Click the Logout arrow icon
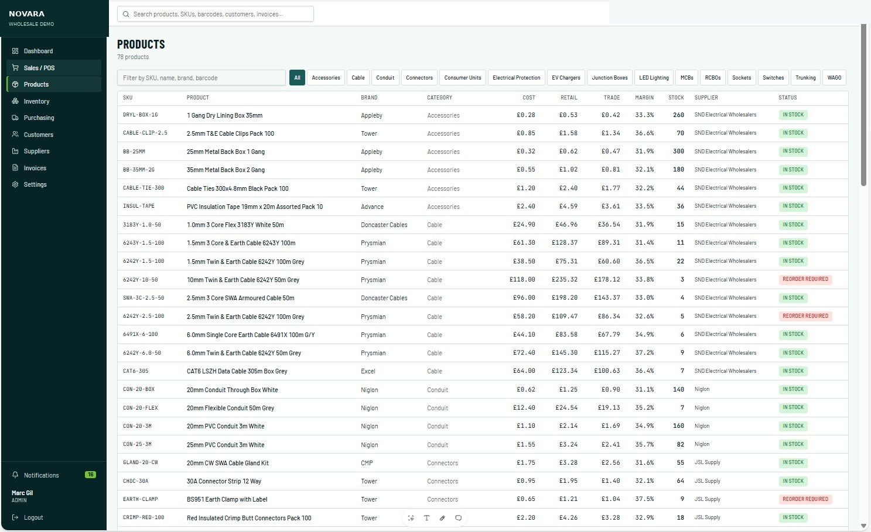 15,517
